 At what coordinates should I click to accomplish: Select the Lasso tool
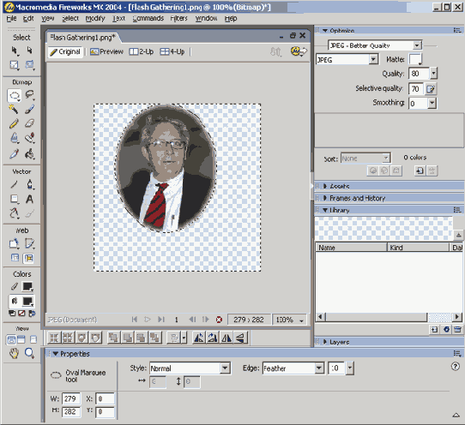point(29,96)
